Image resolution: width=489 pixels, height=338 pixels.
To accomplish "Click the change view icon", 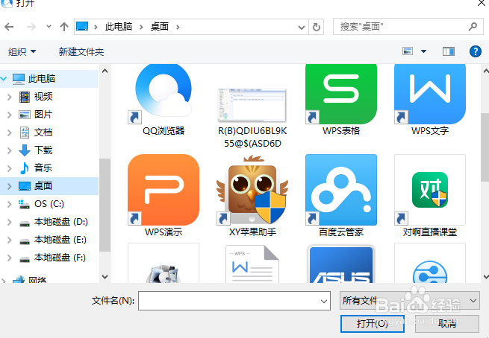I will 408,51.
